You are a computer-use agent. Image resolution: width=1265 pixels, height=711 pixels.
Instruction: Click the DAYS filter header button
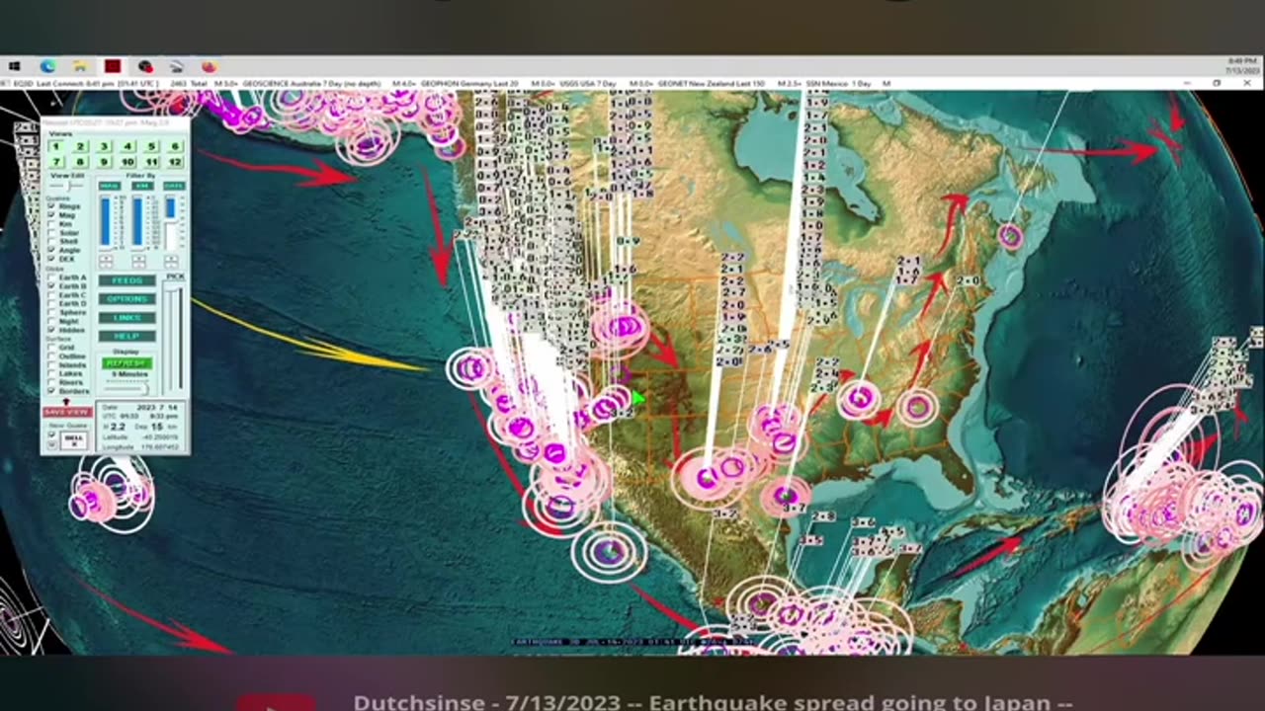pos(174,186)
